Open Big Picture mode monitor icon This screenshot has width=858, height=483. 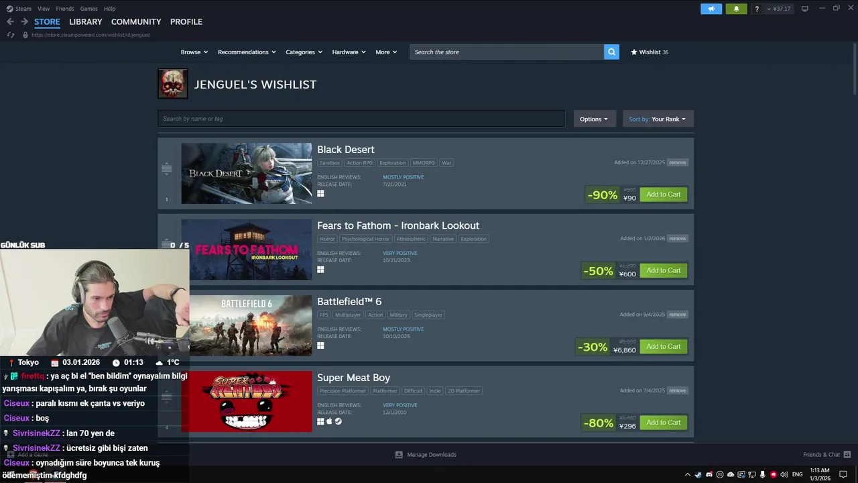tap(805, 9)
